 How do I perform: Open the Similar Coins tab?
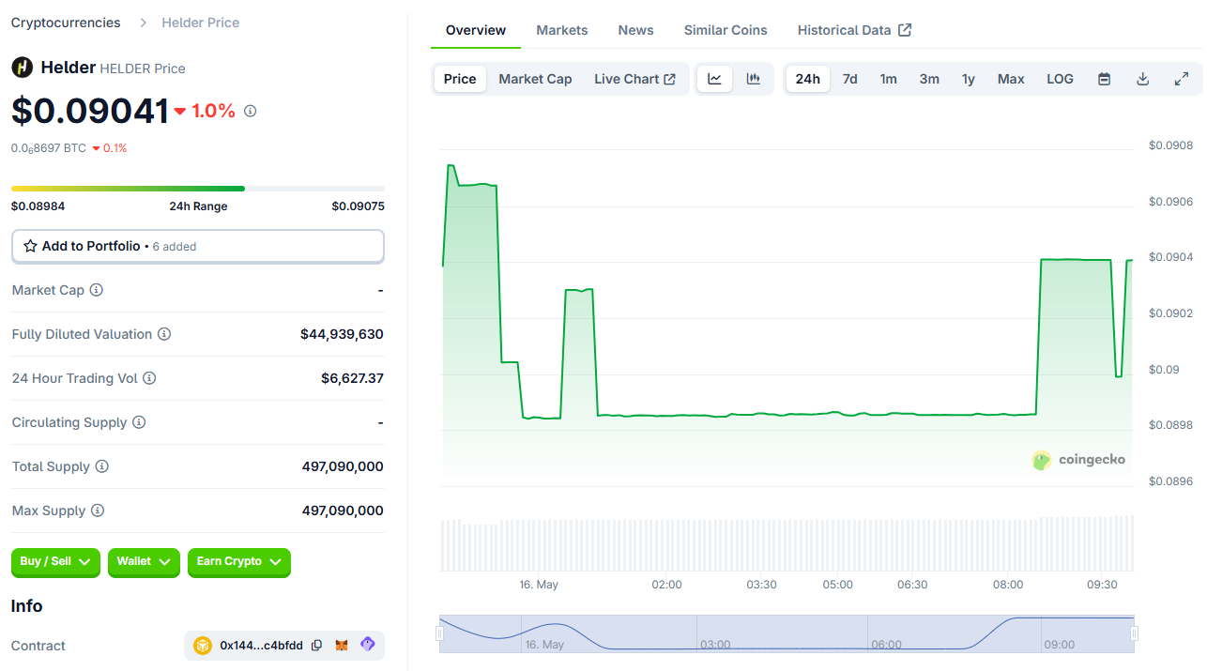[x=726, y=30]
